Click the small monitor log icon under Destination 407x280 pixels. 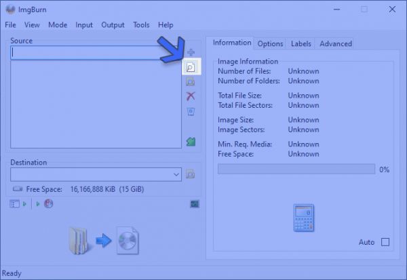tap(194, 203)
